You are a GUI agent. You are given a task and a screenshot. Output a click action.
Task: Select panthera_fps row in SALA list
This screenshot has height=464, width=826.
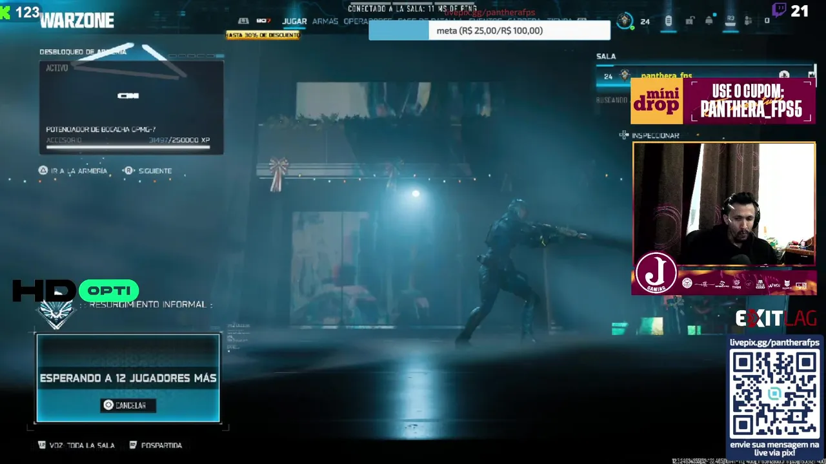coord(706,76)
